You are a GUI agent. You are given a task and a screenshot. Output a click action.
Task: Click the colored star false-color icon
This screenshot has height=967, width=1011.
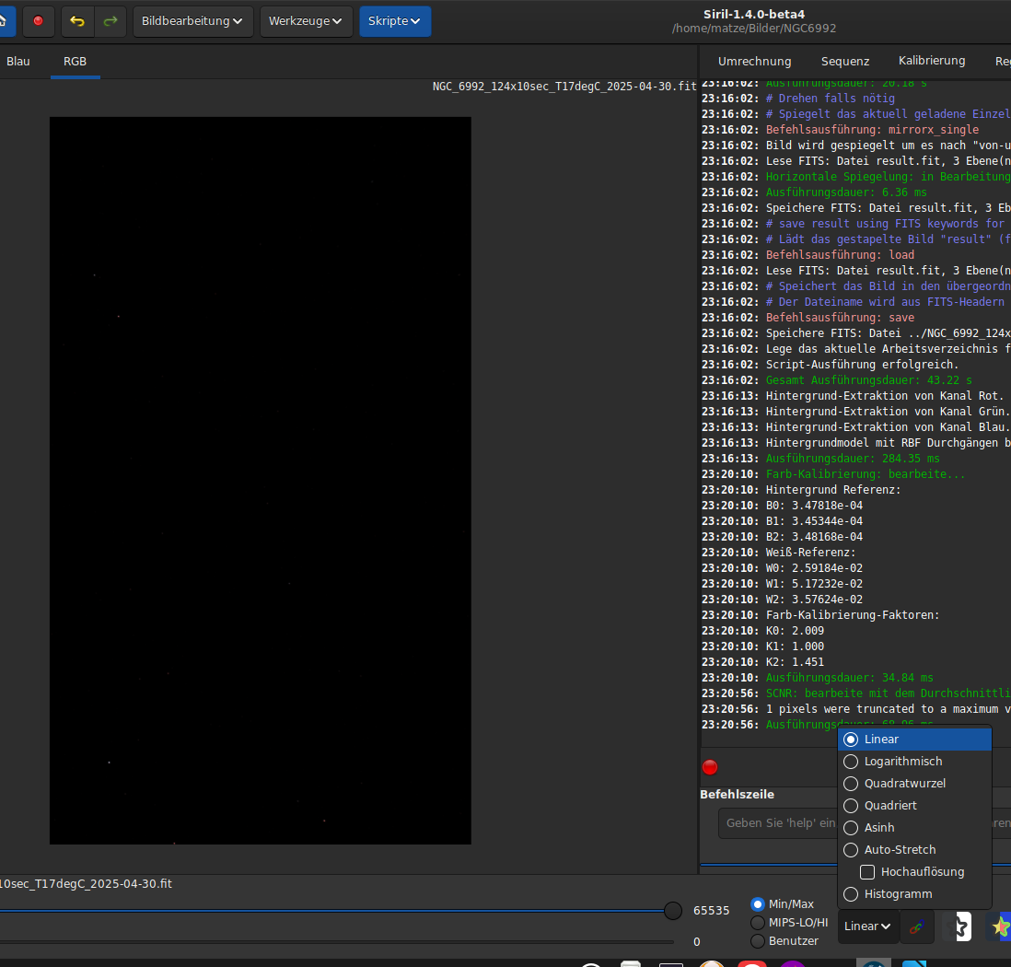click(x=1000, y=926)
